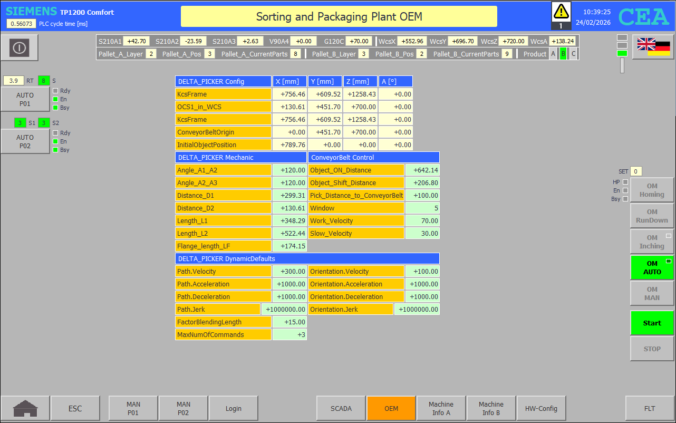
Task: Select product C indicator
Action: pos(573,54)
